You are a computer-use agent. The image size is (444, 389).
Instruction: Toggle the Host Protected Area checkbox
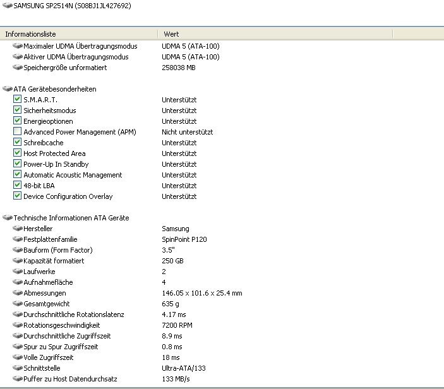click(x=17, y=153)
